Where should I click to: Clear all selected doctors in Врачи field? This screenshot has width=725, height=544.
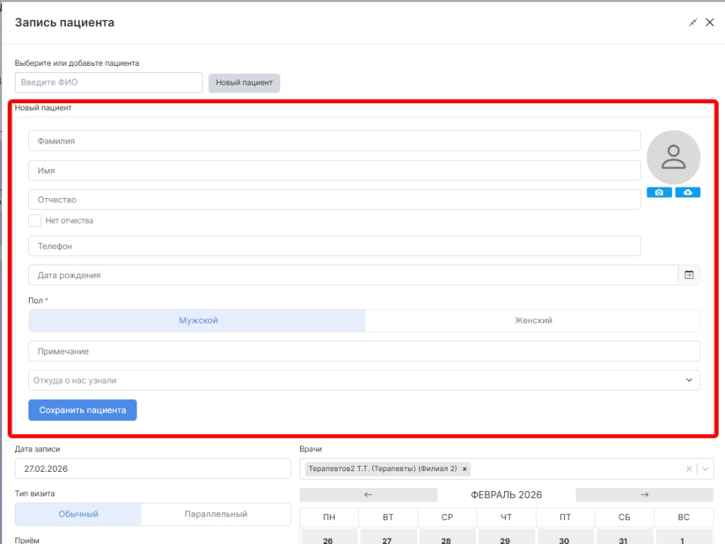point(690,469)
